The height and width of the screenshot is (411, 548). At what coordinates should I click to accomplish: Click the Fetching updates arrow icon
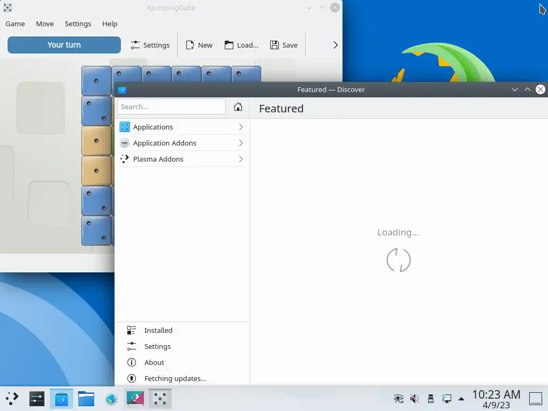132,378
